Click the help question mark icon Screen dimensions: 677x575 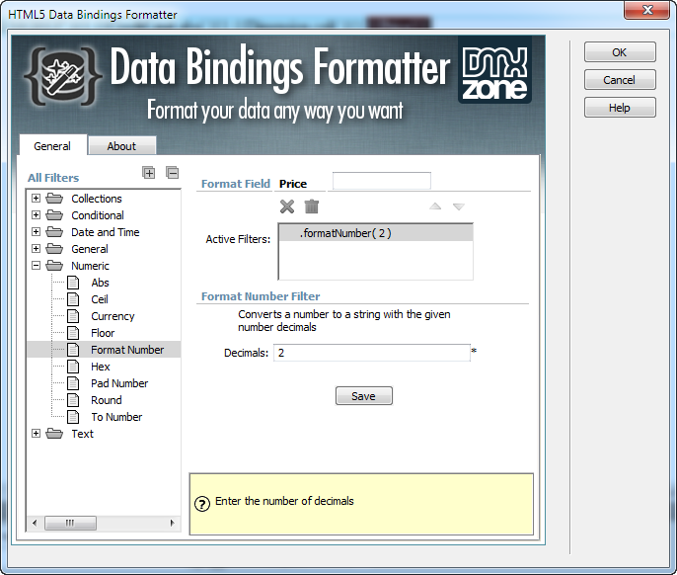click(x=202, y=504)
